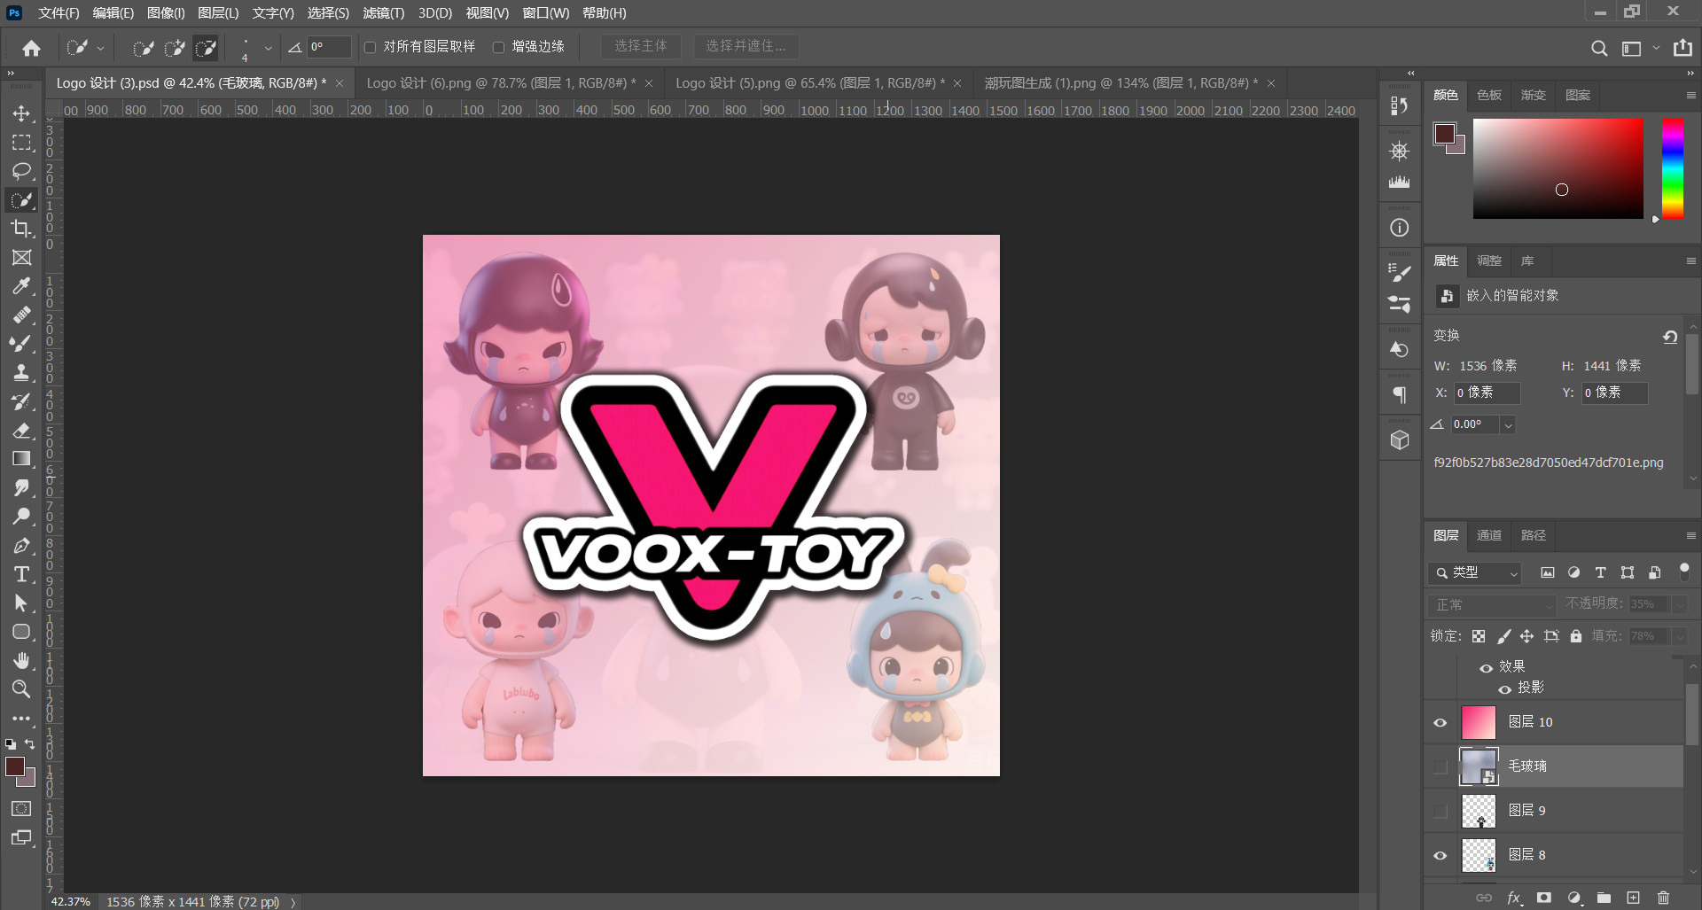Open the search magnifier icon

(x=1598, y=48)
